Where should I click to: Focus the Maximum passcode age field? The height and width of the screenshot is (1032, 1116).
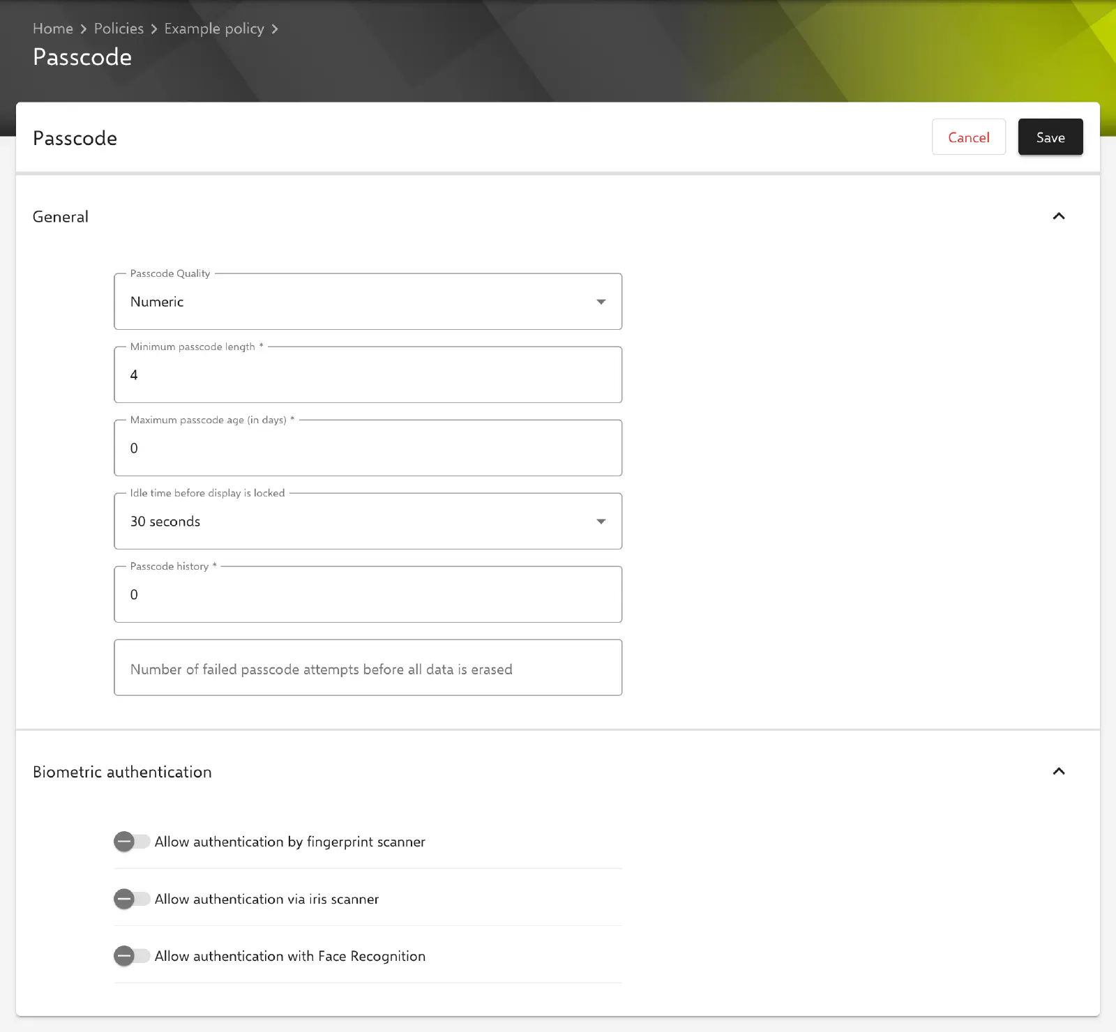(368, 448)
